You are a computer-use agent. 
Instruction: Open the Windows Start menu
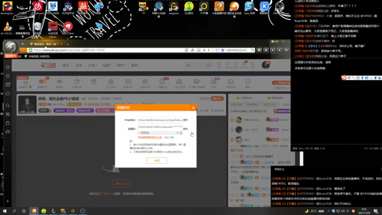pos(5,211)
